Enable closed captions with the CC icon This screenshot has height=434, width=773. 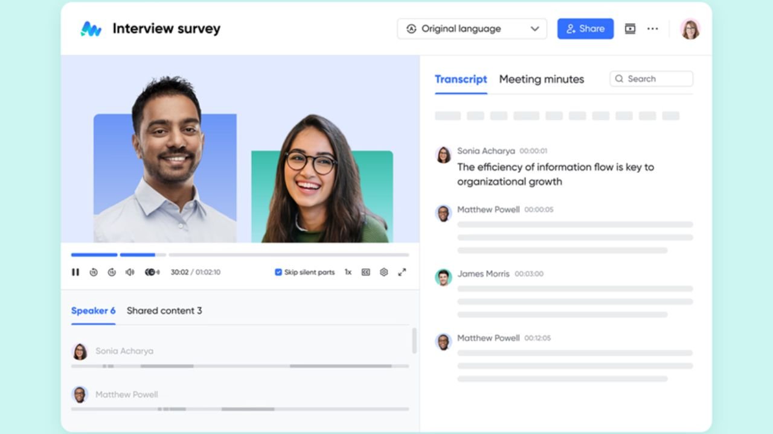[x=365, y=272]
